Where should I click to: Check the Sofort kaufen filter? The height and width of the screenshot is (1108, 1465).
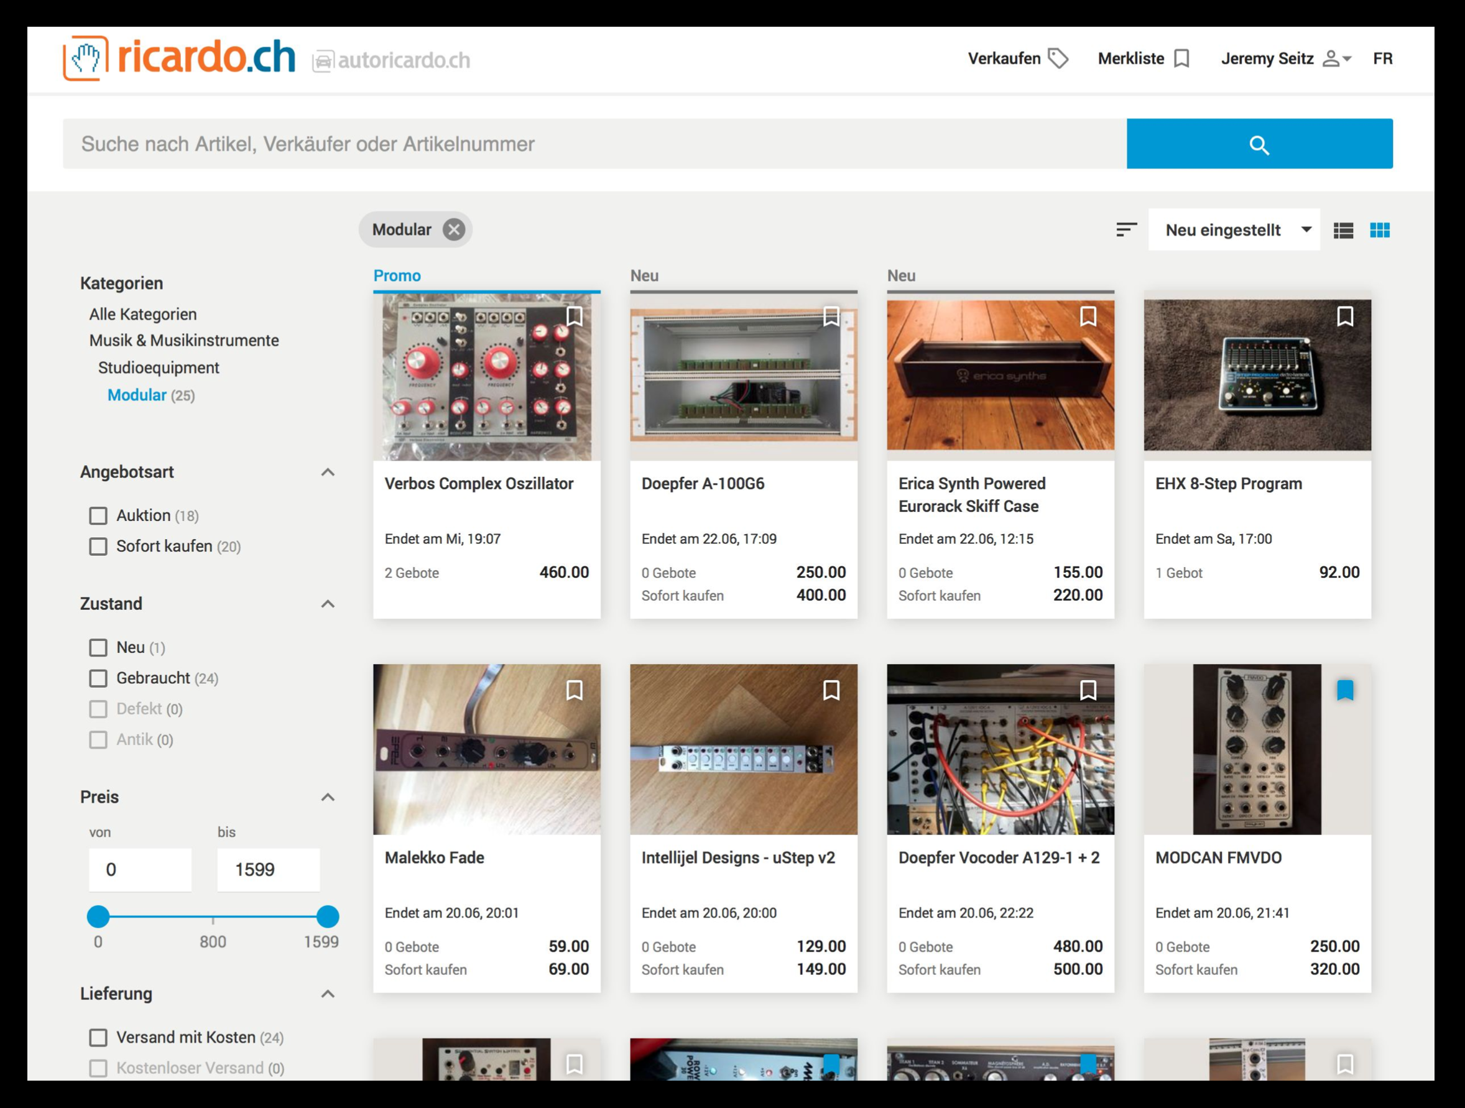(98, 547)
